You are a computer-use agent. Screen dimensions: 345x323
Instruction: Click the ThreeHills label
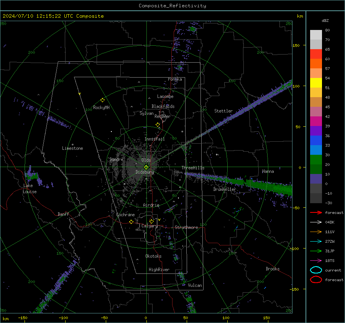(x=193, y=168)
